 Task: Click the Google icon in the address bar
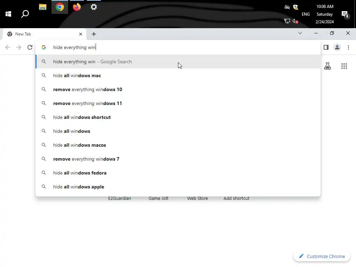point(44,47)
